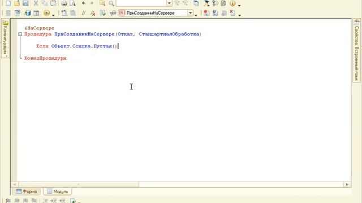Click the bottom toolbar document with green arrow icon
The height and width of the screenshot is (203, 362).
(x=73, y=201)
